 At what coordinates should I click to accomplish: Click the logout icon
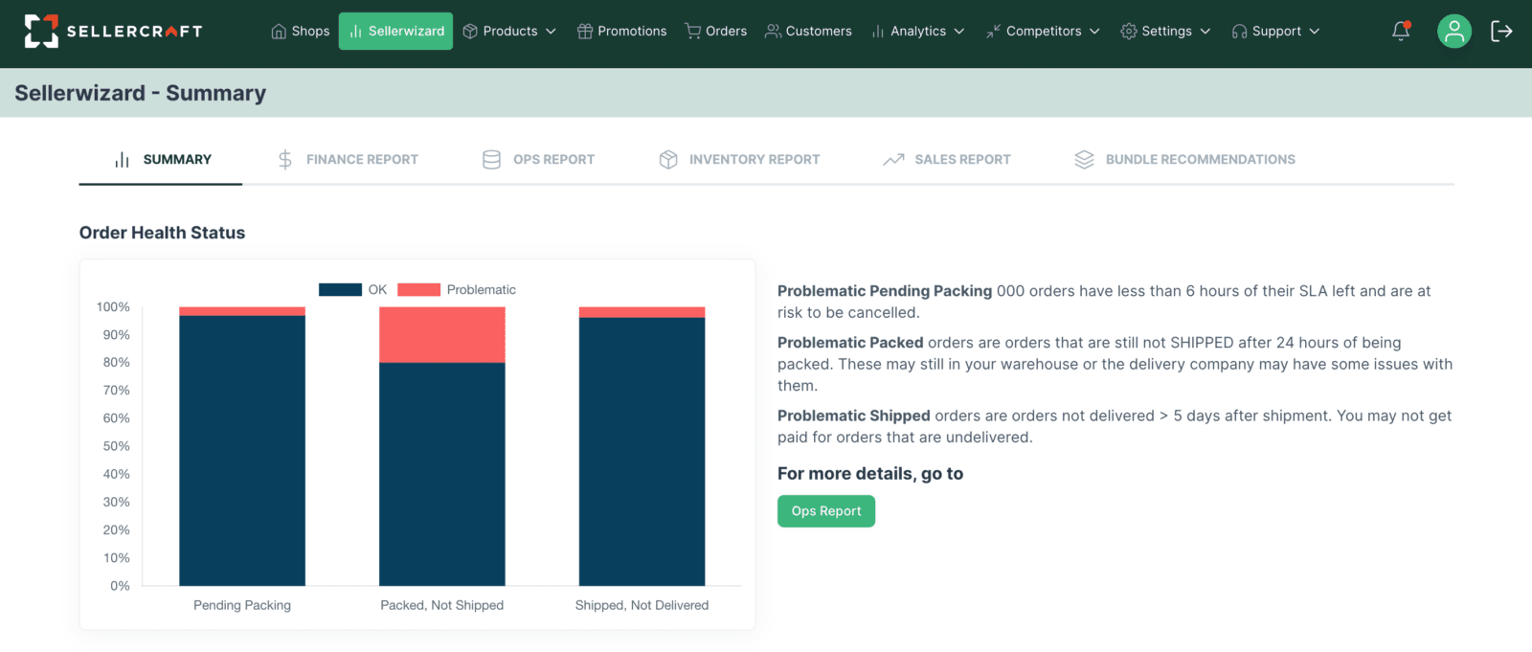click(1501, 31)
